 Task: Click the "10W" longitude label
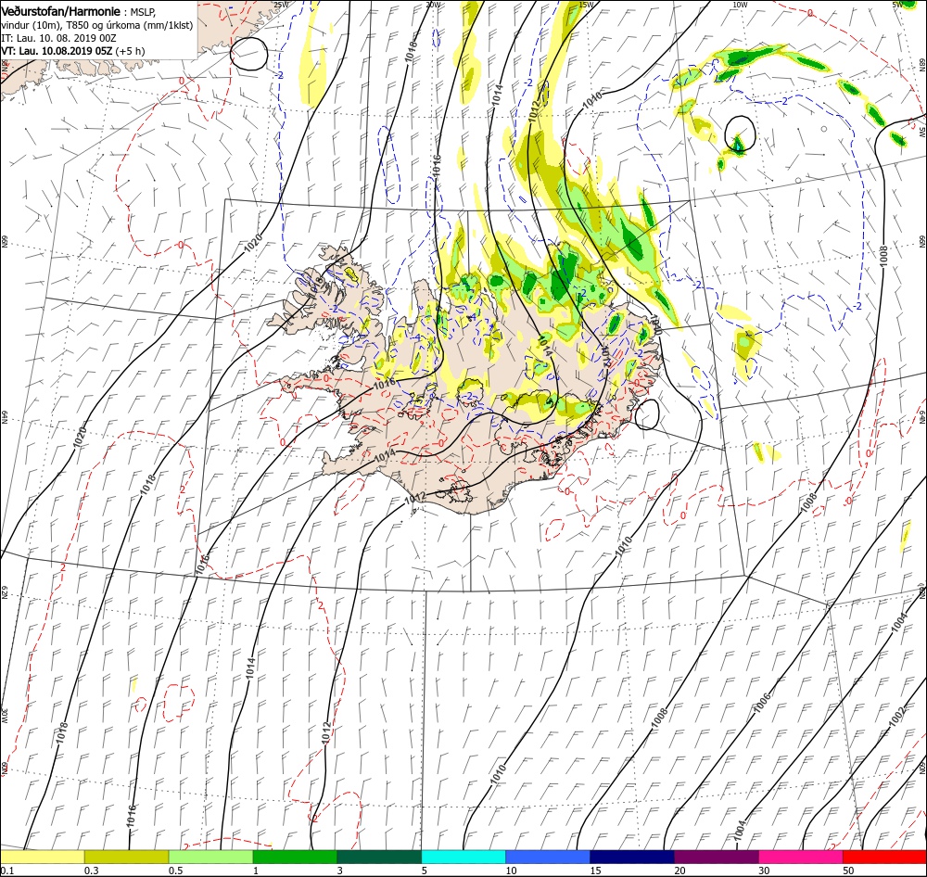tap(740, 5)
